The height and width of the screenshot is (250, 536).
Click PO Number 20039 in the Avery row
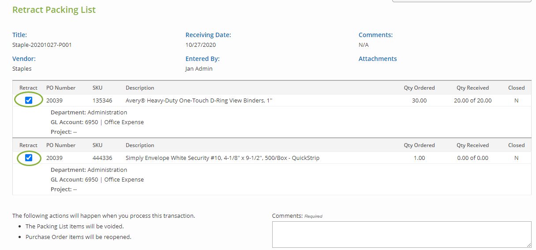(54, 100)
